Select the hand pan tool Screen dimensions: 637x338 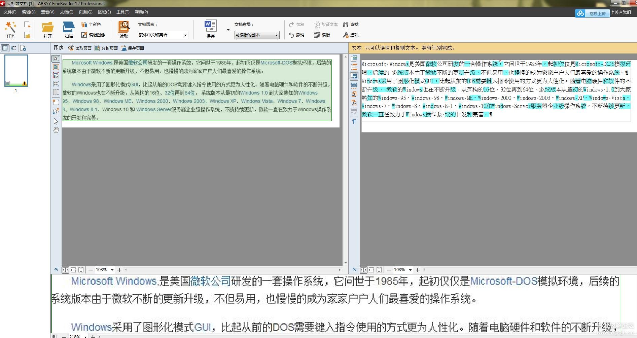[56, 130]
